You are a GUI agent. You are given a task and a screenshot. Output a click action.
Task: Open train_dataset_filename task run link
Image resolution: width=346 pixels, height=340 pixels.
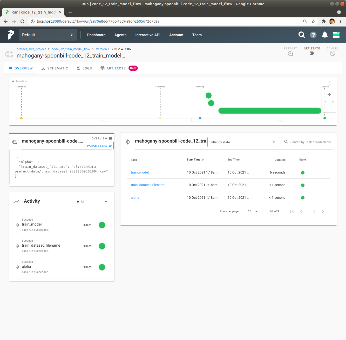coord(148,185)
